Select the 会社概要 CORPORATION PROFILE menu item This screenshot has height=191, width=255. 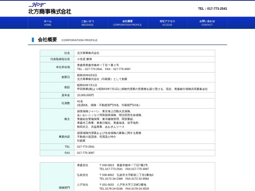pos(127,23)
